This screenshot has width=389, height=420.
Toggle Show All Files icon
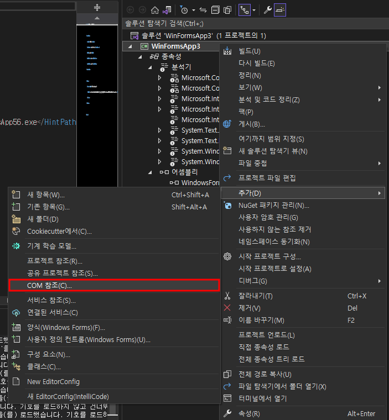[227, 10]
